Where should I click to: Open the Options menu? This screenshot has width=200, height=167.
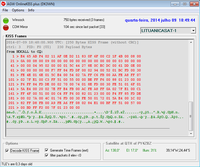[x=18, y=10]
